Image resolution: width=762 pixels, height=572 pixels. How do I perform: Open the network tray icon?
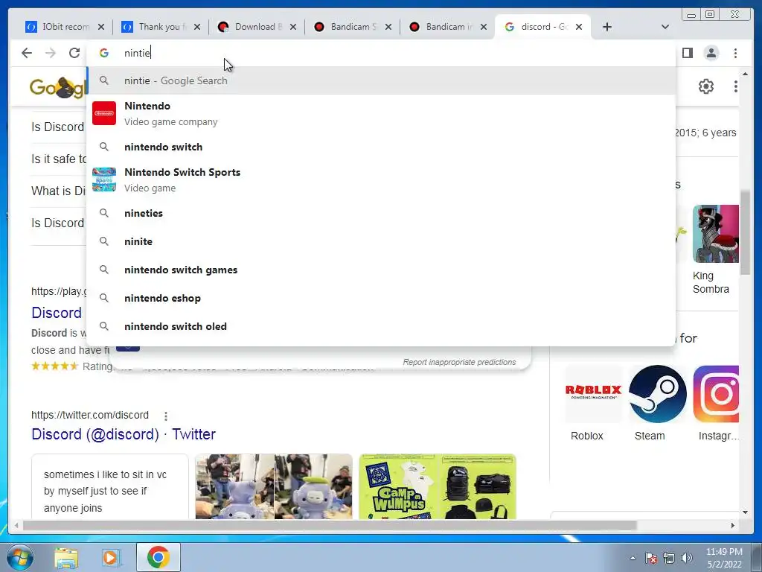pos(669,558)
